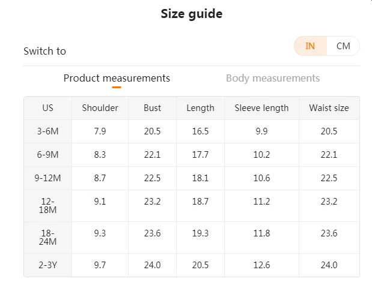Click the 12.6 sleeve length value
The image size is (372, 285).
pyautogui.click(x=261, y=265)
